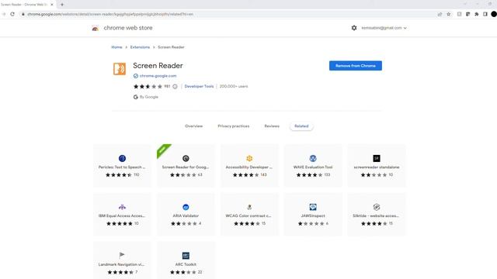Click the chrome web store rainbow logo
The image size is (497, 279).
coord(95,28)
